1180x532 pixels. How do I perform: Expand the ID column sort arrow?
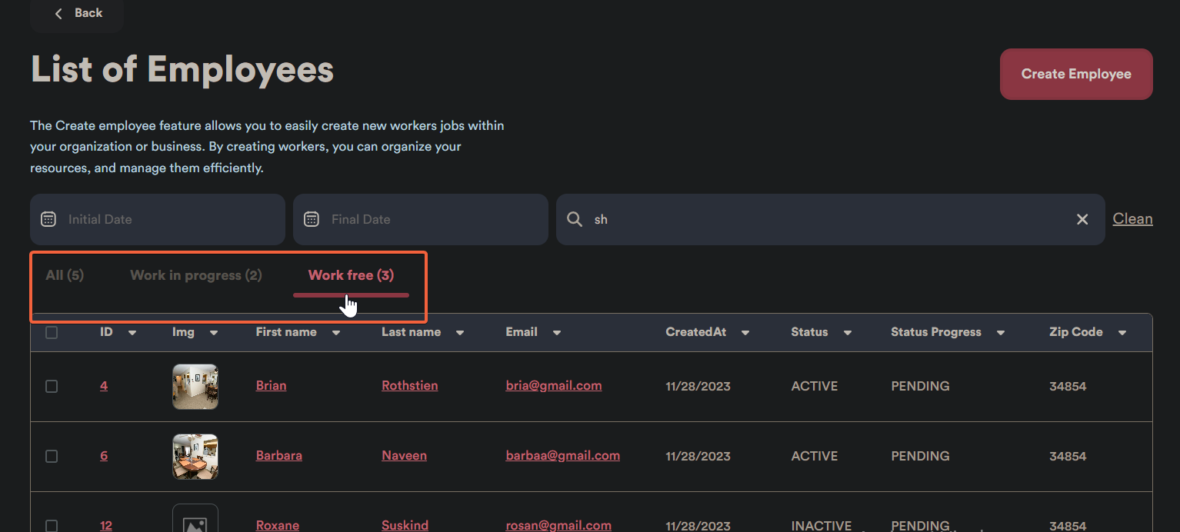[x=132, y=333]
